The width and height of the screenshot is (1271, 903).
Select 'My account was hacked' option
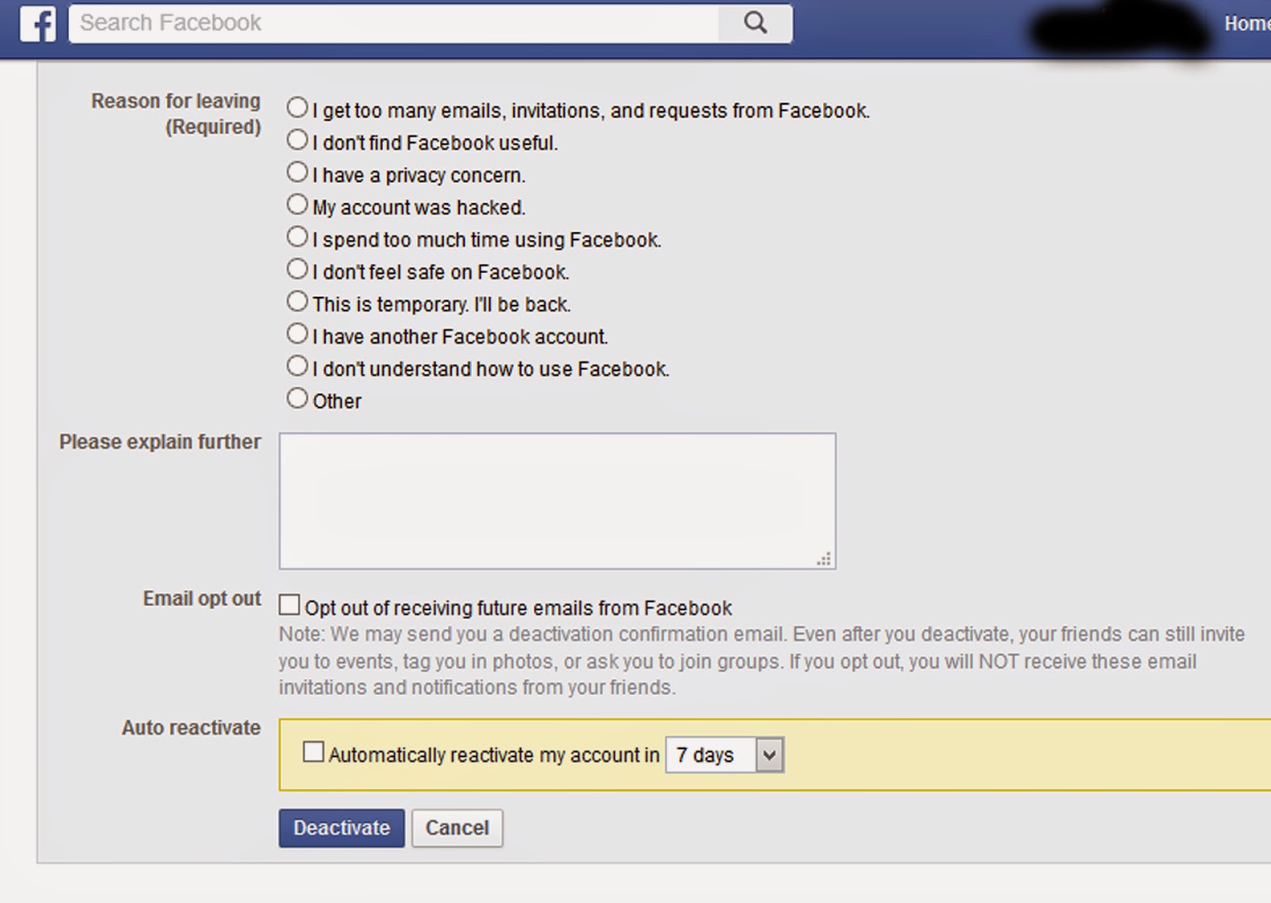tap(297, 204)
